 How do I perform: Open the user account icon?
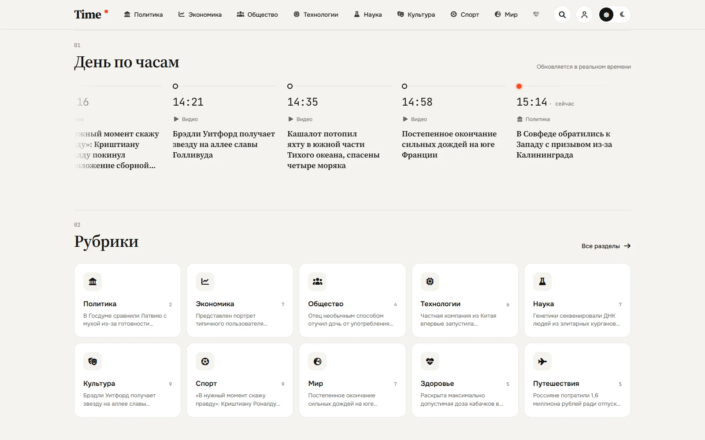tap(584, 15)
